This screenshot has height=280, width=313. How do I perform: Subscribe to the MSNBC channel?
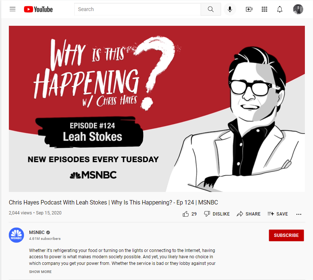coord(286,235)
